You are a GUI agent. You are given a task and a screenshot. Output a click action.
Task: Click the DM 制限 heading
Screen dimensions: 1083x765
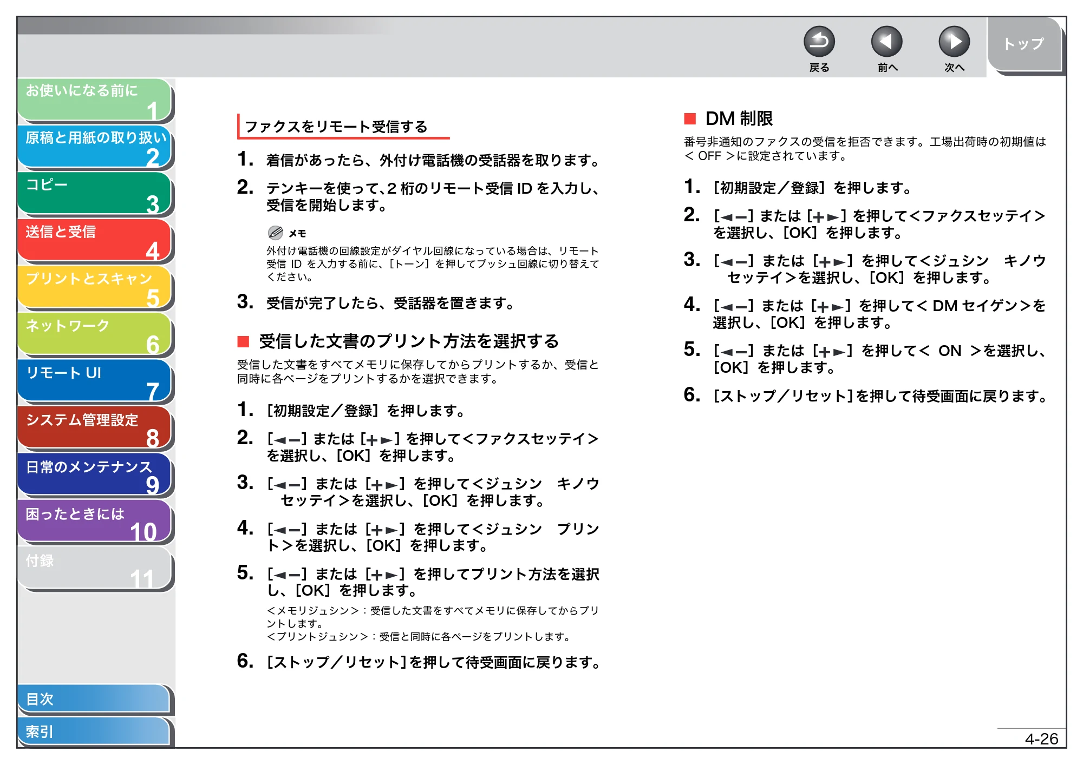pos(739,118)
